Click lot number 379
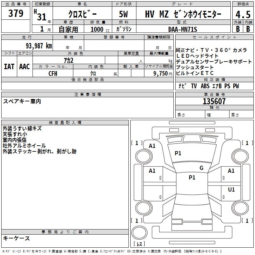Viewport: 255px width, 255px height. tap(16, 13)
